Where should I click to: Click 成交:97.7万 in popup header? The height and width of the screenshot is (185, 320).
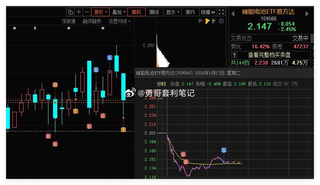pos(285,84)
